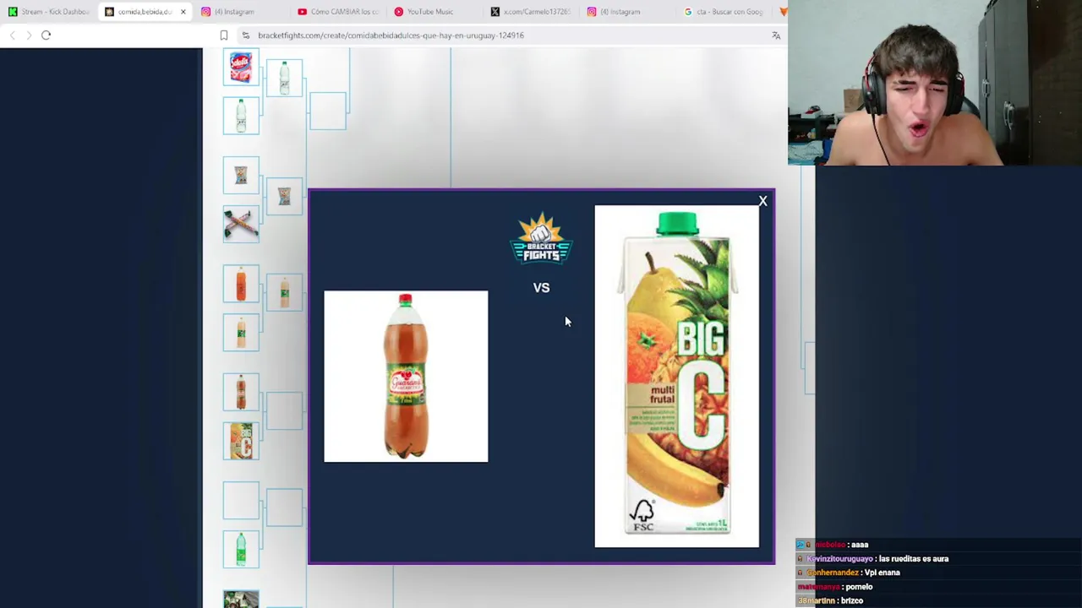Click the X favicon on x.com tab

point(495,12)
